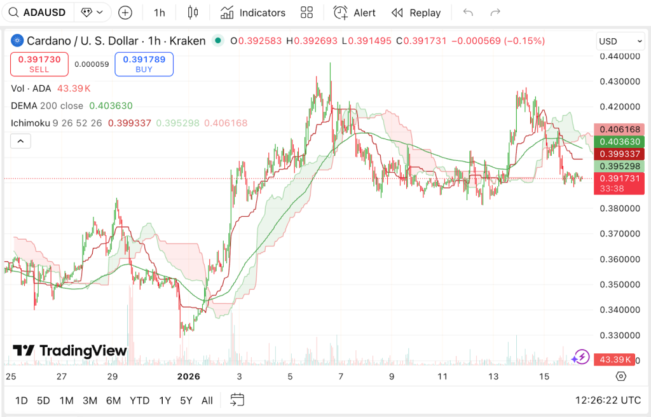The image size is (651, 417).
Task: Open chart settings gear on time axis
Action: pyautogui.click(x=621, y=376)
